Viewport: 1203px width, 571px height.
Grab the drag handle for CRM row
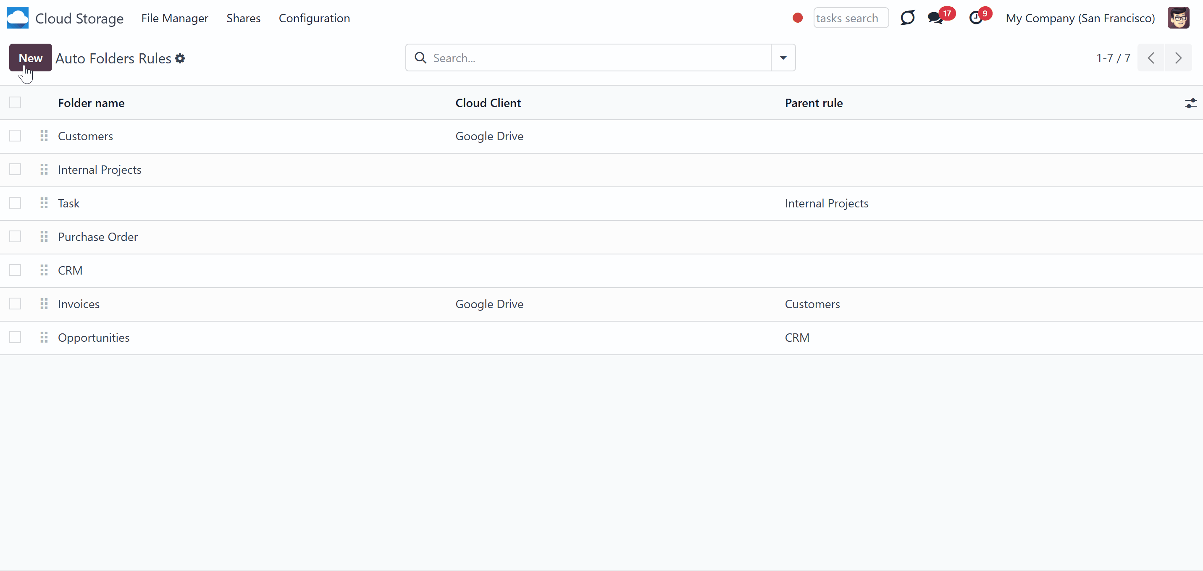point(44,270)
